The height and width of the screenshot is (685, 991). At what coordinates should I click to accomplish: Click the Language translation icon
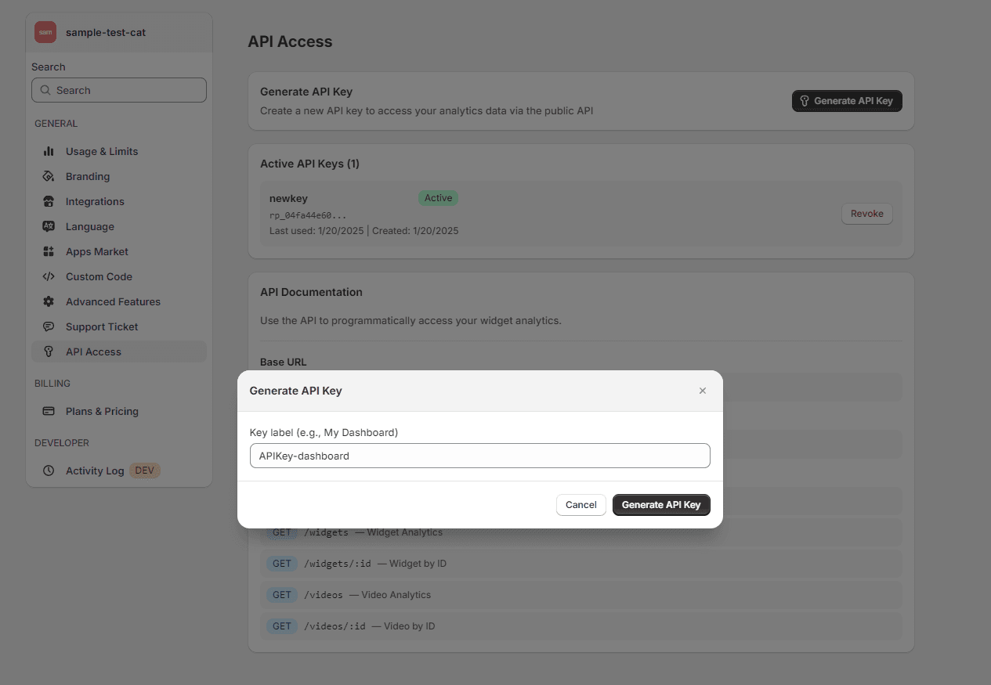coord(49,226)
